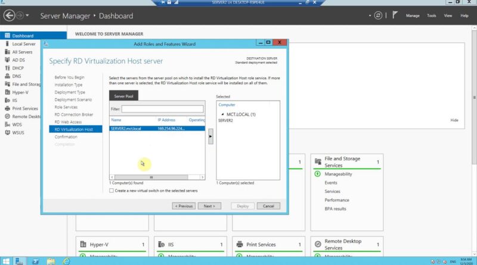
Task: Open Manageability in File and Storage tile
Action: click(x=338, y=174)
